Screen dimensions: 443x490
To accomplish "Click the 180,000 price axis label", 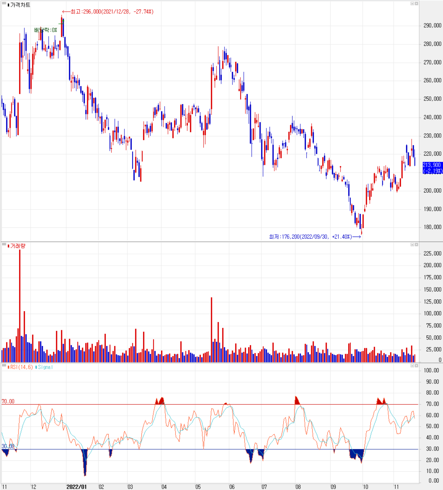I will (432, 227).
